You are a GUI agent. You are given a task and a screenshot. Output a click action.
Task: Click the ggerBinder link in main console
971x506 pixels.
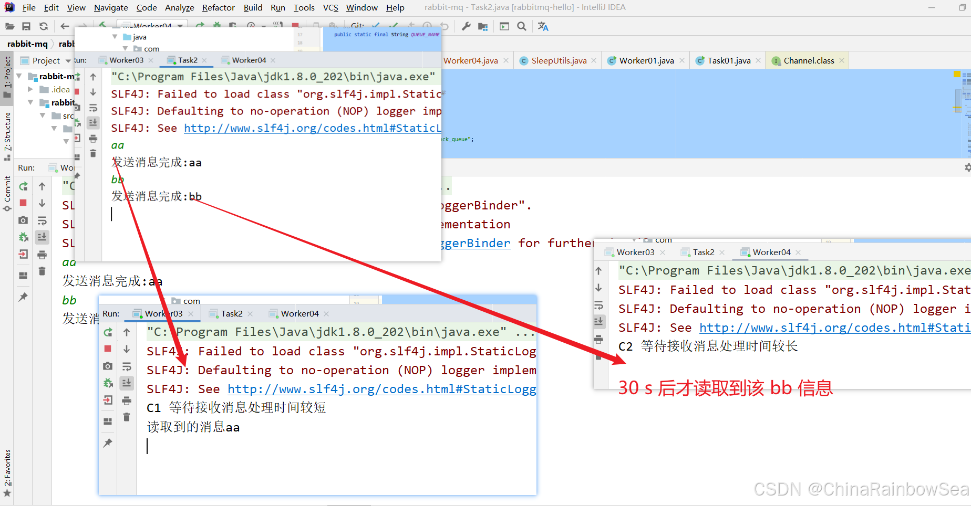coord(476,243)
